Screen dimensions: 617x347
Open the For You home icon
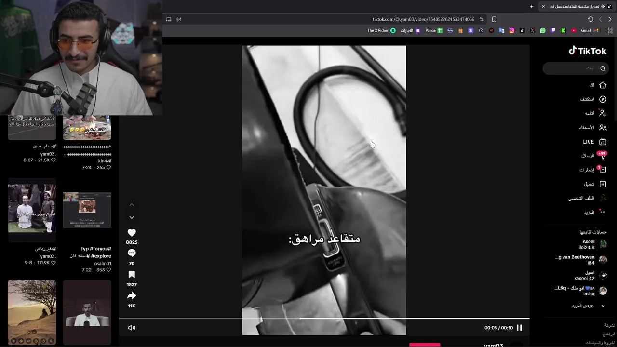pyautogui.click(x=603, y=85)
